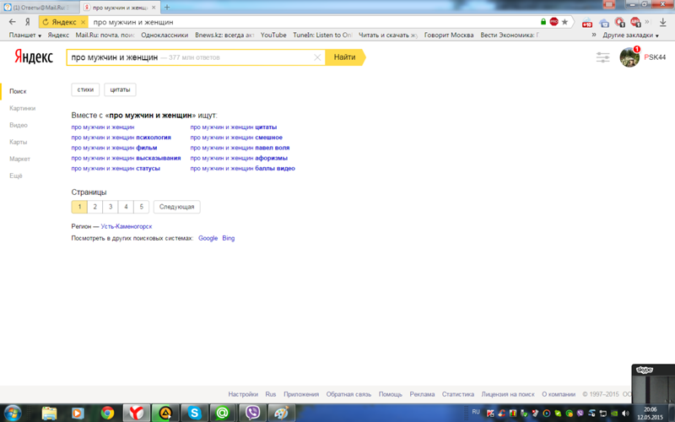Open search settings sliders icon

tap(602, 57)
